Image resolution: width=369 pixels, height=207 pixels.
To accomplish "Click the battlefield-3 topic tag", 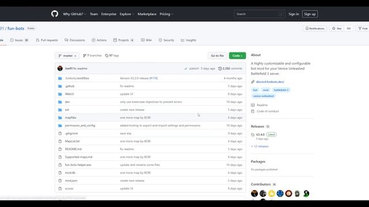I will click(281, 90).
